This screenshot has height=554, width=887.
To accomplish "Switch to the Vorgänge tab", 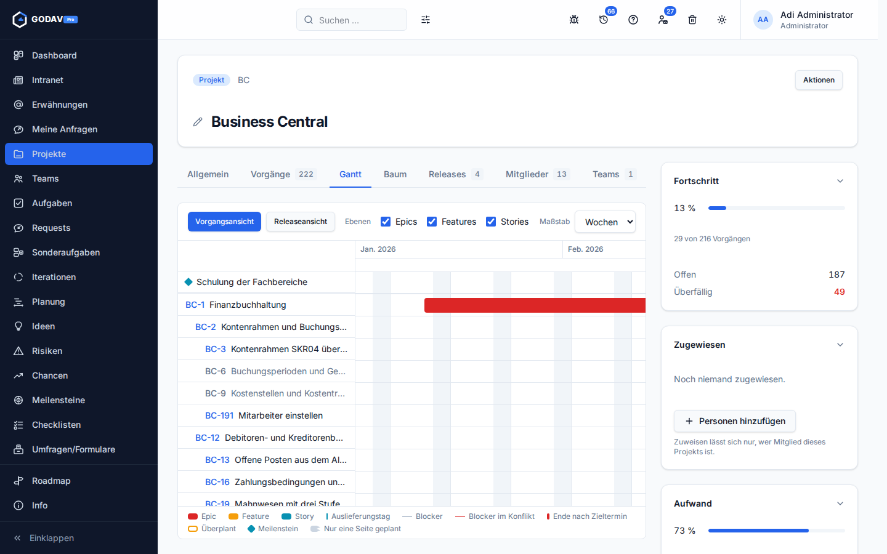I will point(283,174).
